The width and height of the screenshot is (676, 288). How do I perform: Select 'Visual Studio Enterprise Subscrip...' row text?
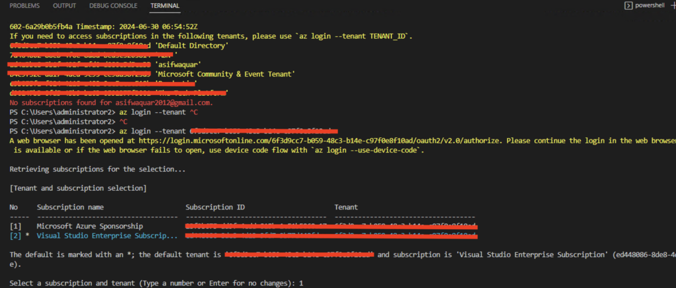[108, 236]
